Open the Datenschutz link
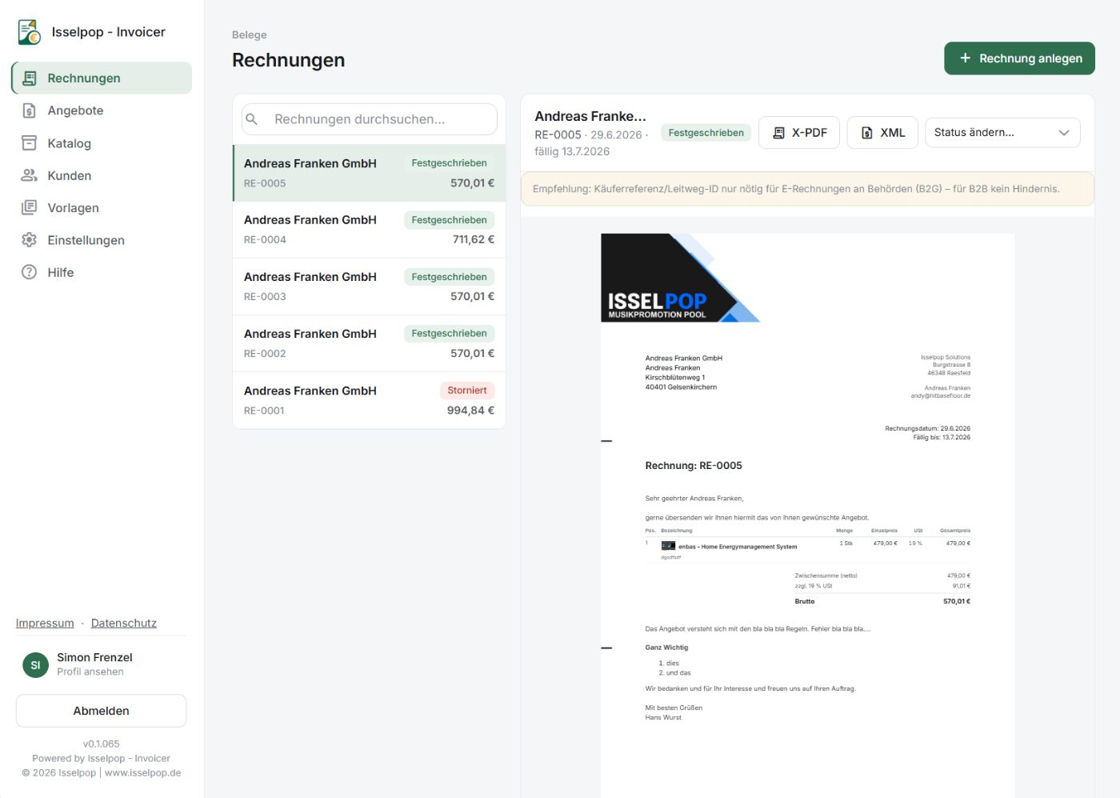The width and height of the screenshot is (1120, 798). (x=124, y=624)
